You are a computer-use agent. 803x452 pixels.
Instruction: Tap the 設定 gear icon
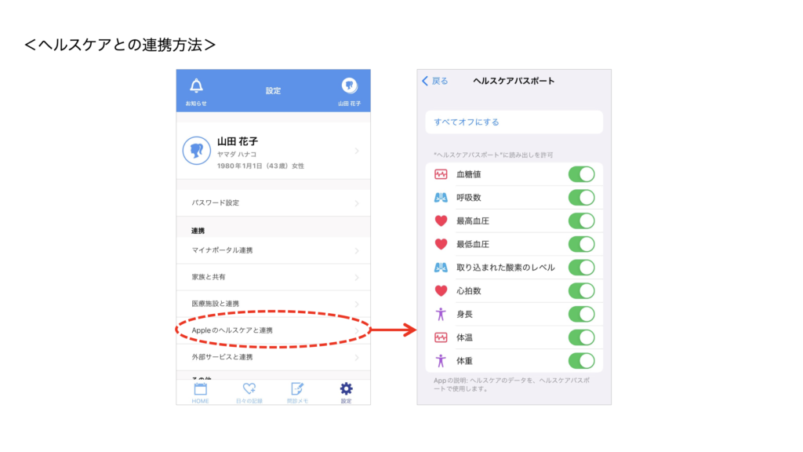(346, 388)
